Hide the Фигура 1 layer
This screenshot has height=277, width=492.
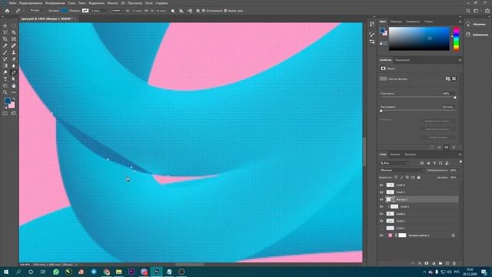[x=381, y=199]
